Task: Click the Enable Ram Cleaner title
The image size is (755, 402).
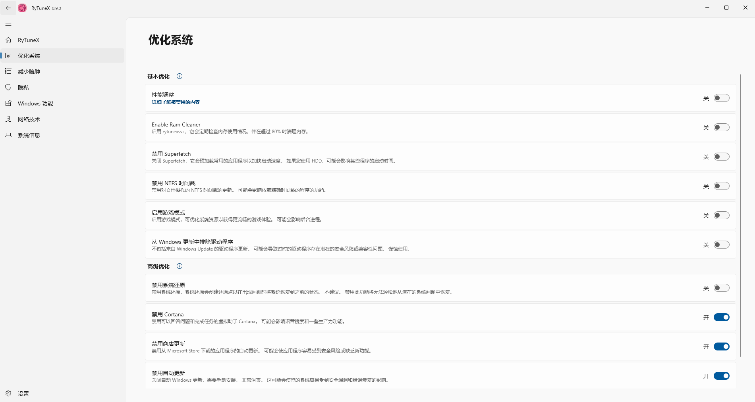Action: 176,124
